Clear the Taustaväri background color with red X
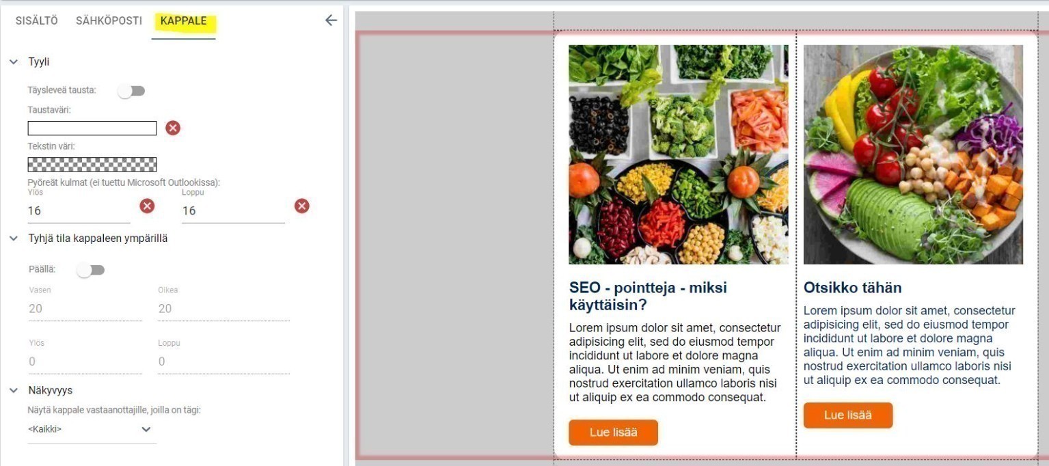 173,128
